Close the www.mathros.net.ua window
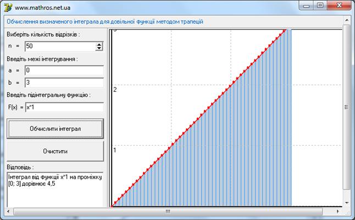The image size is (355, 220). (339, 6)
